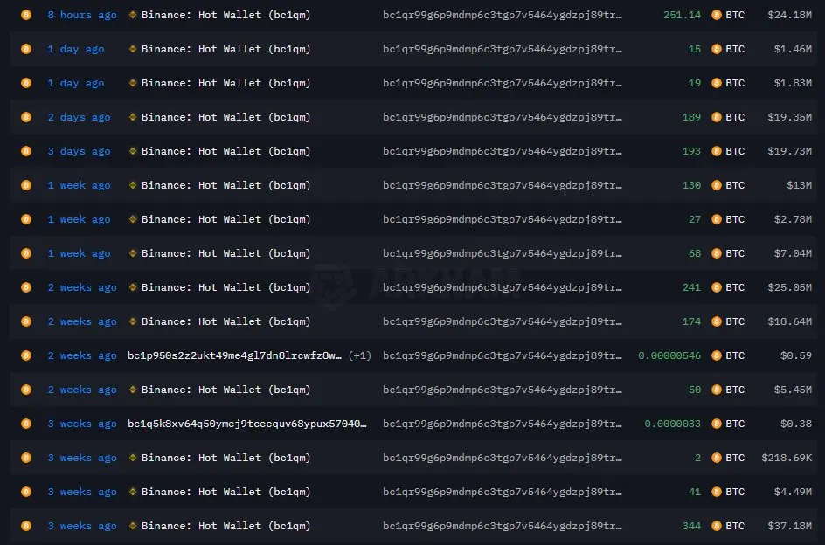Open Binance Hot Wallet sender in $19.73M row
Screen dimensions: 825x545
pyautogui.click(x=225, y=151)
